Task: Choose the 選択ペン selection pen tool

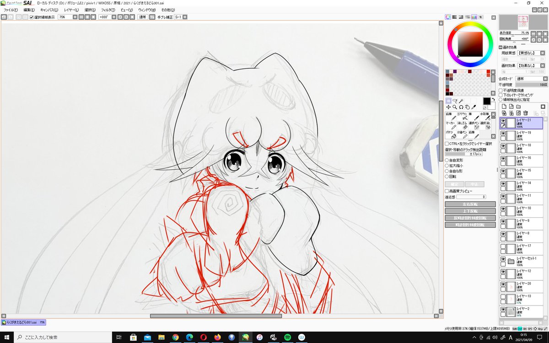Action: click(x=474, y=126)
